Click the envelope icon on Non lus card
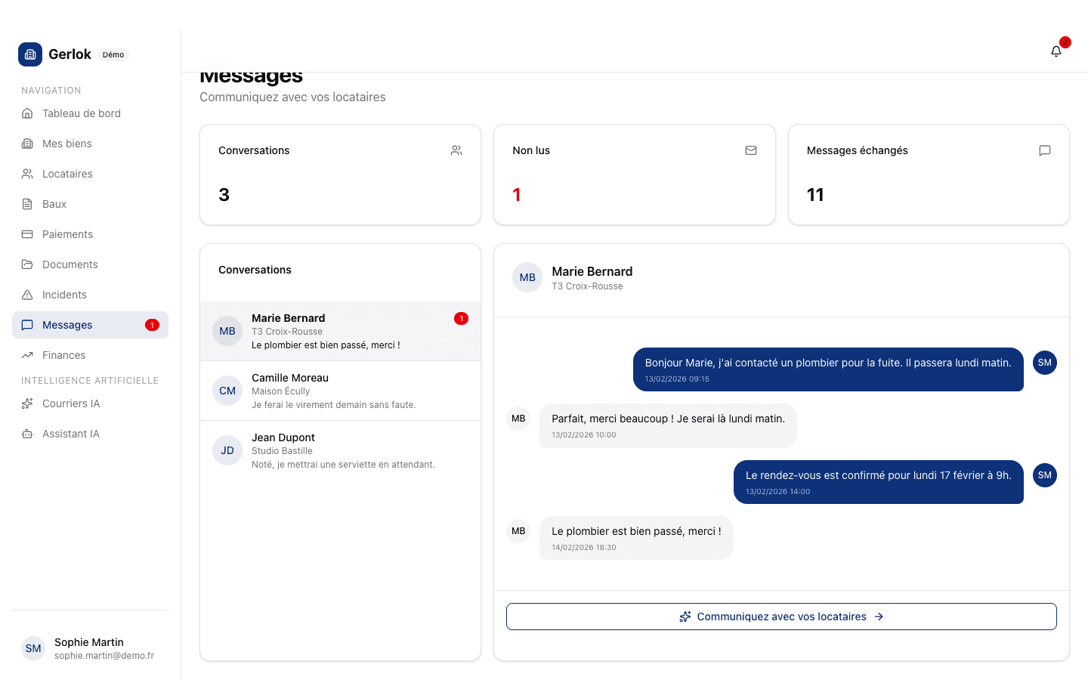 [751, 150]
